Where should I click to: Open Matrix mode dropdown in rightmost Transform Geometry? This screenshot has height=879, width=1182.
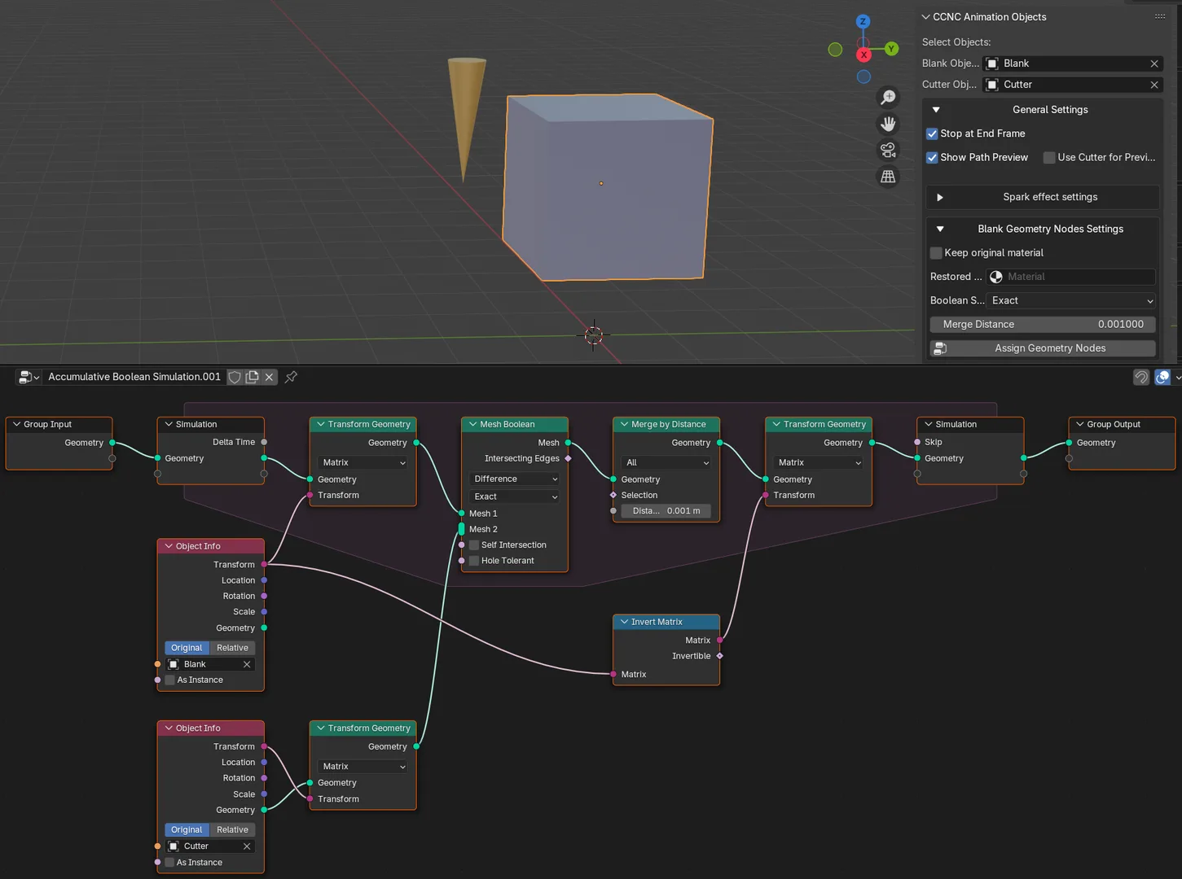[818, 462]
